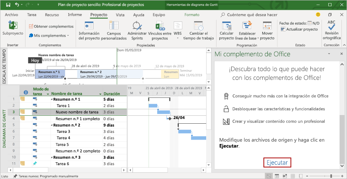Open Nombre de tarea column filter arrow
The height and width of the screenshot is (179, 347).
[100, 94]
